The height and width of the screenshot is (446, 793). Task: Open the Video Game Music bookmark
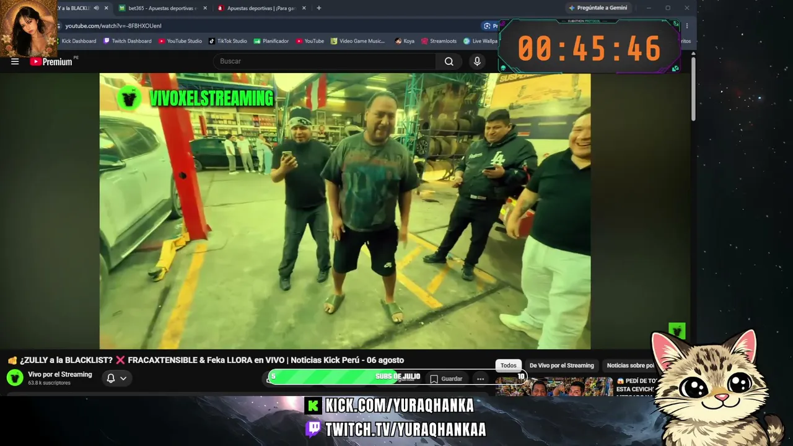click(x=358, y=41)
